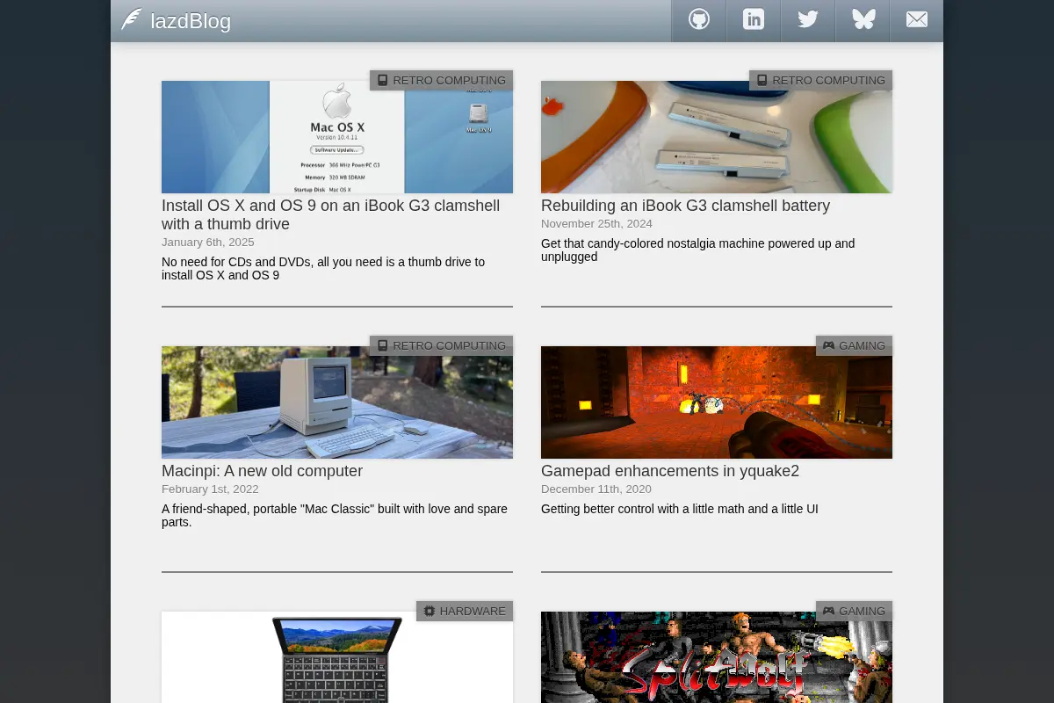Viewport: 1054px width, 703px height.
Task: Filter by Gaming tag on yquake2 post
Action: (854, 345)
